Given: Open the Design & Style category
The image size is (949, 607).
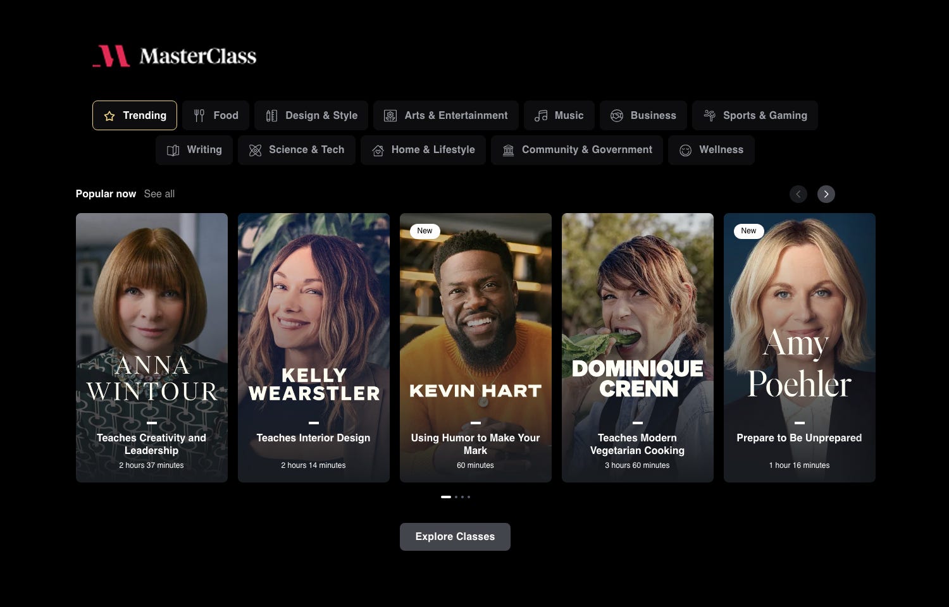Looking at the screenshot, I should point(311,116).
